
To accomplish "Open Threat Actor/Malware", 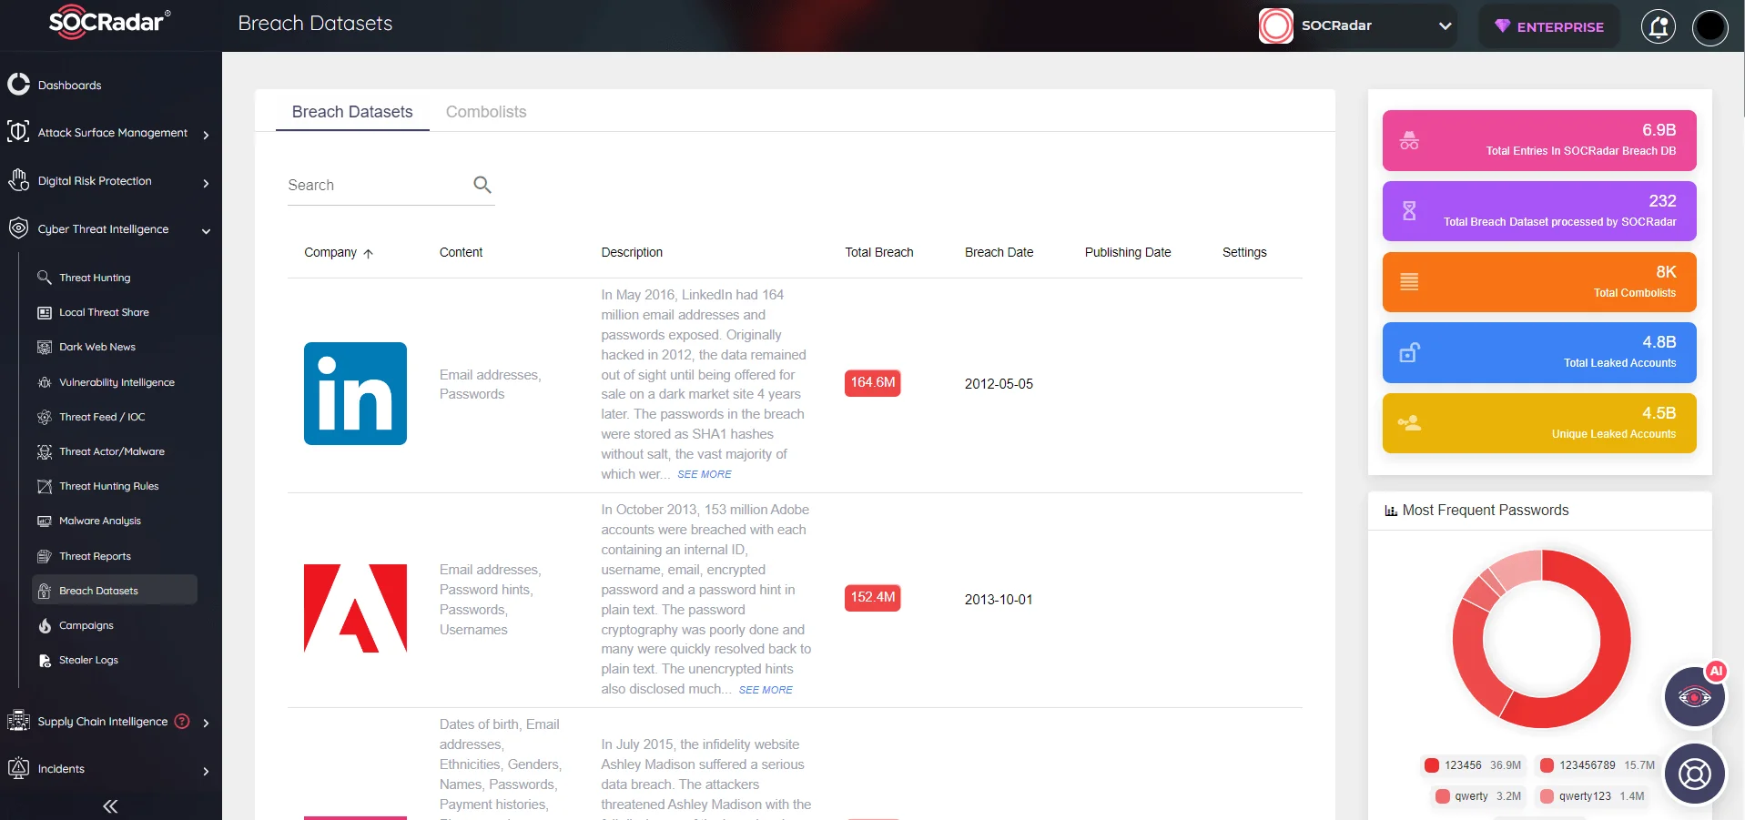I will (x=112, y=451).
